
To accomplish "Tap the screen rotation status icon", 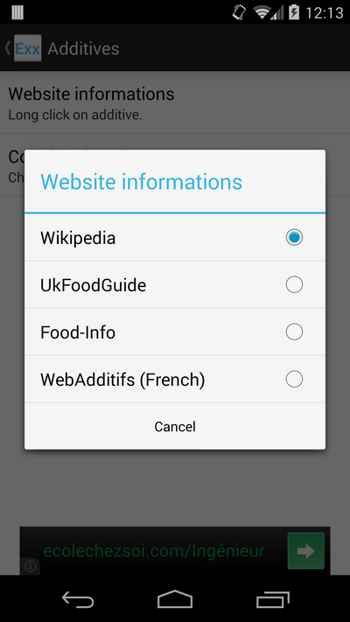I will pos(239,12).
